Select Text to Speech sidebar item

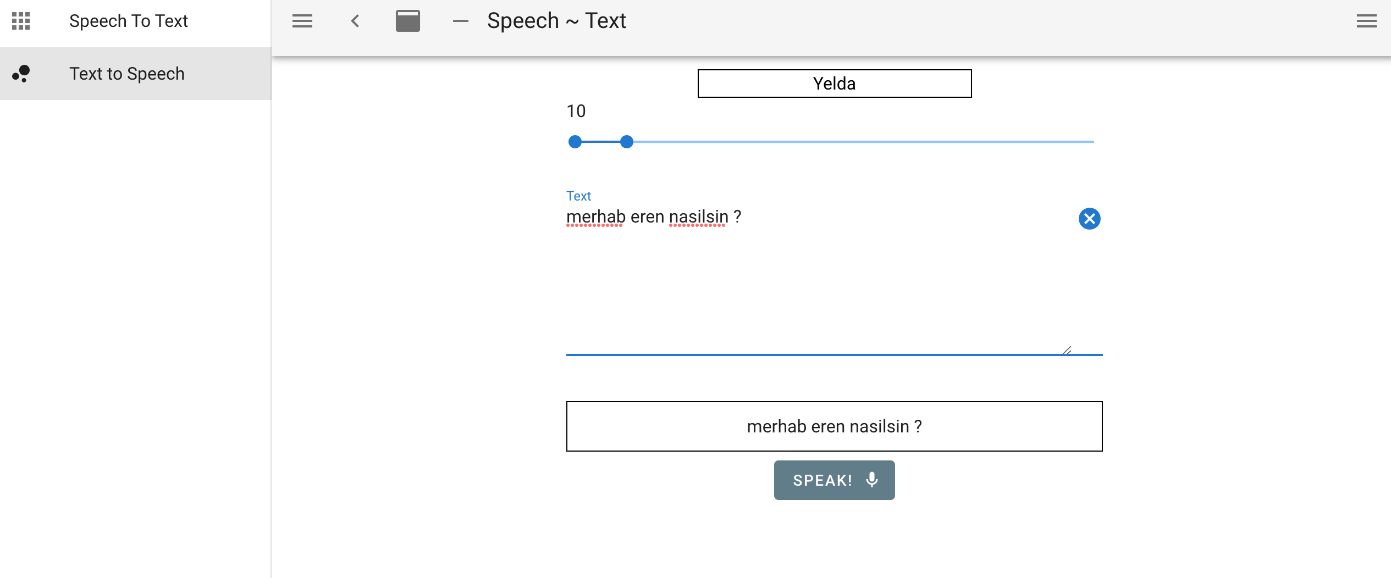(135, 74)
